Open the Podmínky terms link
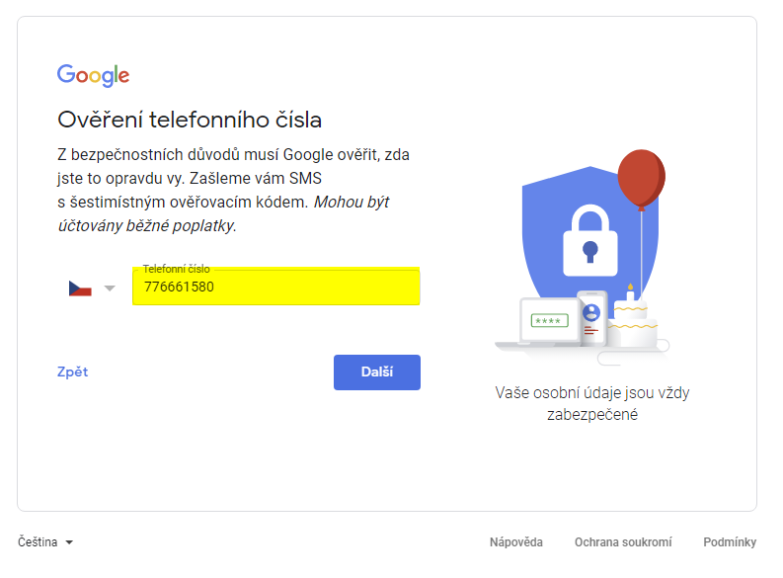Image resolution: width=783 pixels, height=578 pixels. coord(730,542)
